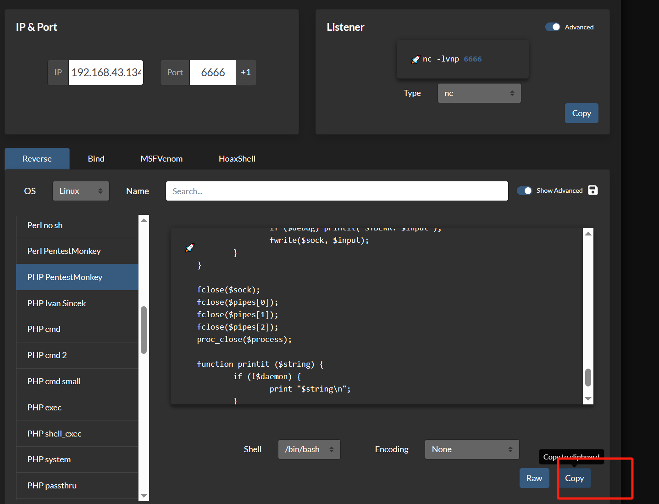659x504 pixels.
Task: Click the save icon beside Show Advanced
Action: tap(593, 190)
